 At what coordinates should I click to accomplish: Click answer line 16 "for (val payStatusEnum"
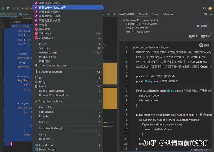tap(170, 120)
